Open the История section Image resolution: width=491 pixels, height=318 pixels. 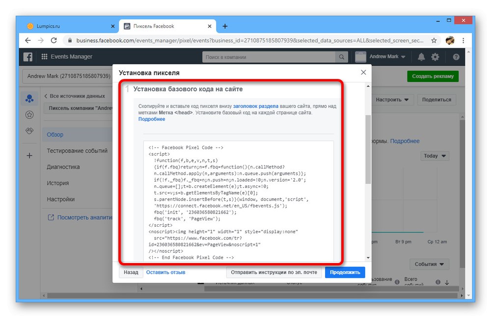click(x=57, y=183)
